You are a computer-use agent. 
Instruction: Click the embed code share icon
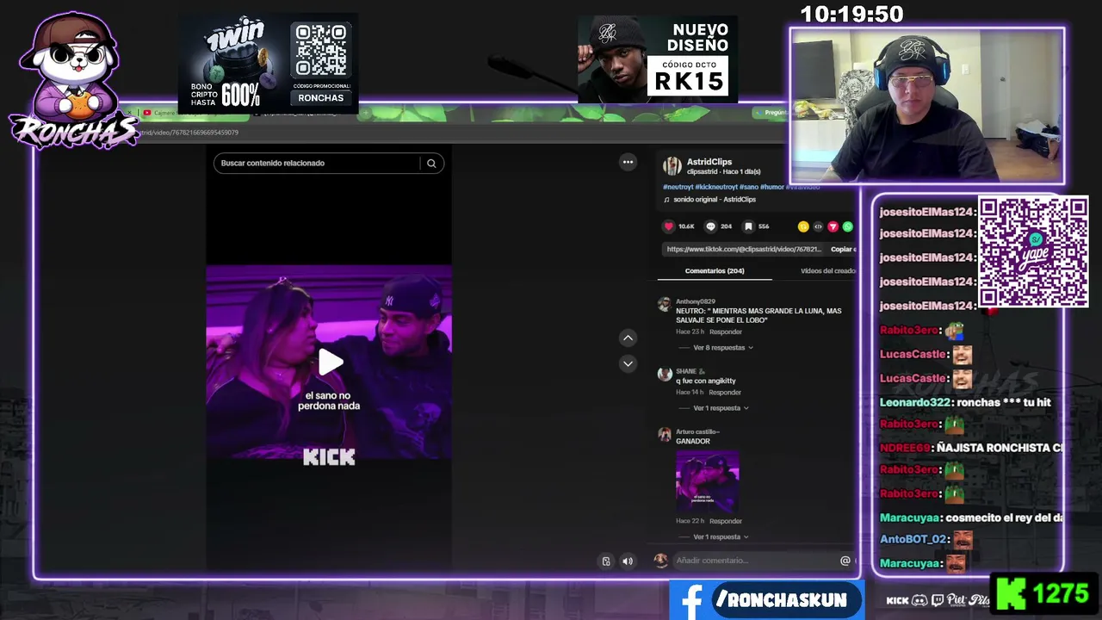point(818,226)
